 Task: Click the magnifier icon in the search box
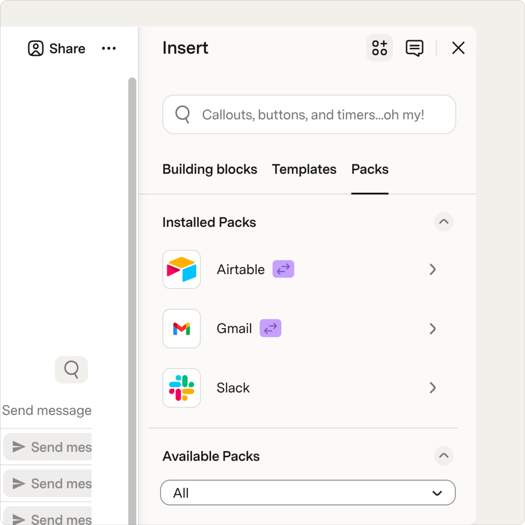(x=182, y=114)
